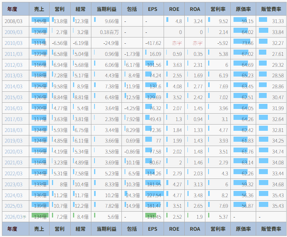
Task: Select the 営利 top column header
Action: point(60,9)
